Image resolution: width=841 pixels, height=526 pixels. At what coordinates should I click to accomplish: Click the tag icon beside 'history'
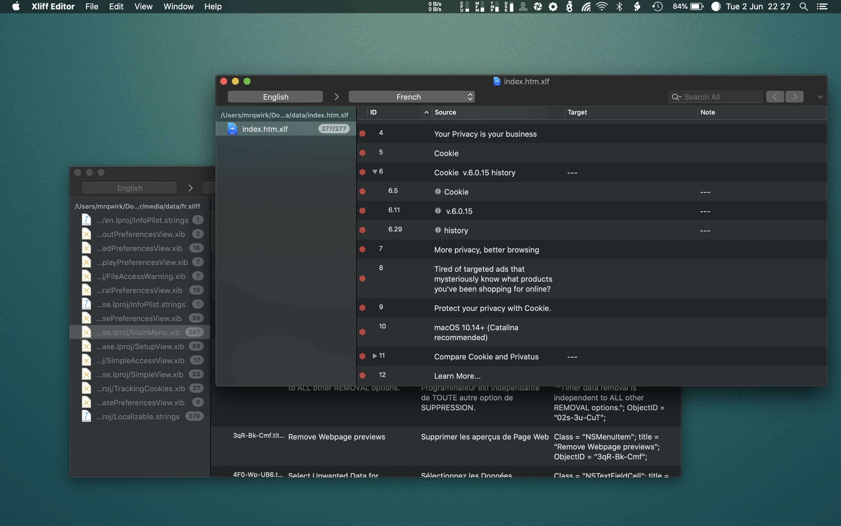point(438,230)
